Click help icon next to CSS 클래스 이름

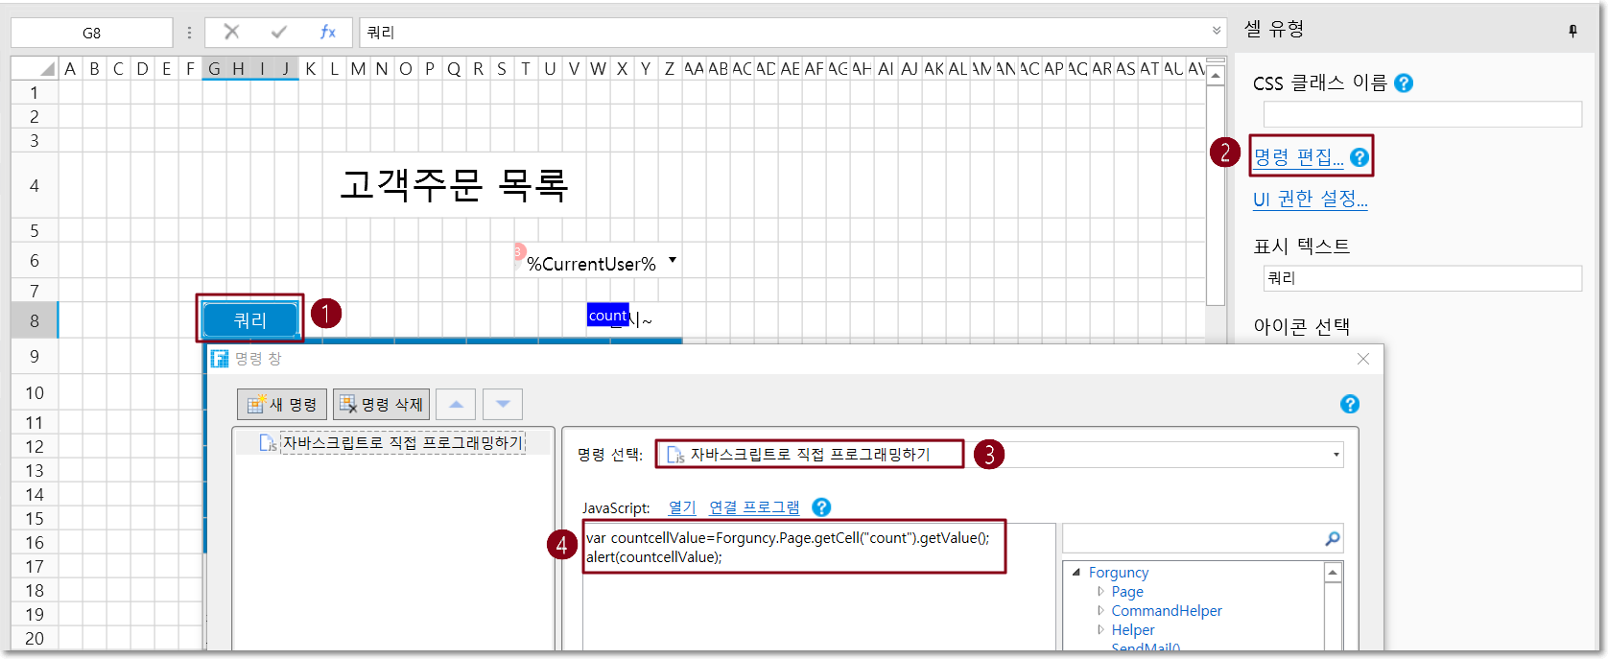[1403, 83]
